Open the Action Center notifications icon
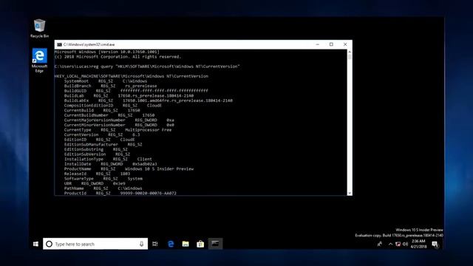The height and width of the screenshot is (266, 473). [435, 245]
